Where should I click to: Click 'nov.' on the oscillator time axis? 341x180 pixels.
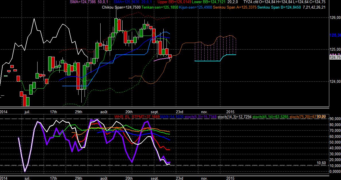tap(204, 178)
